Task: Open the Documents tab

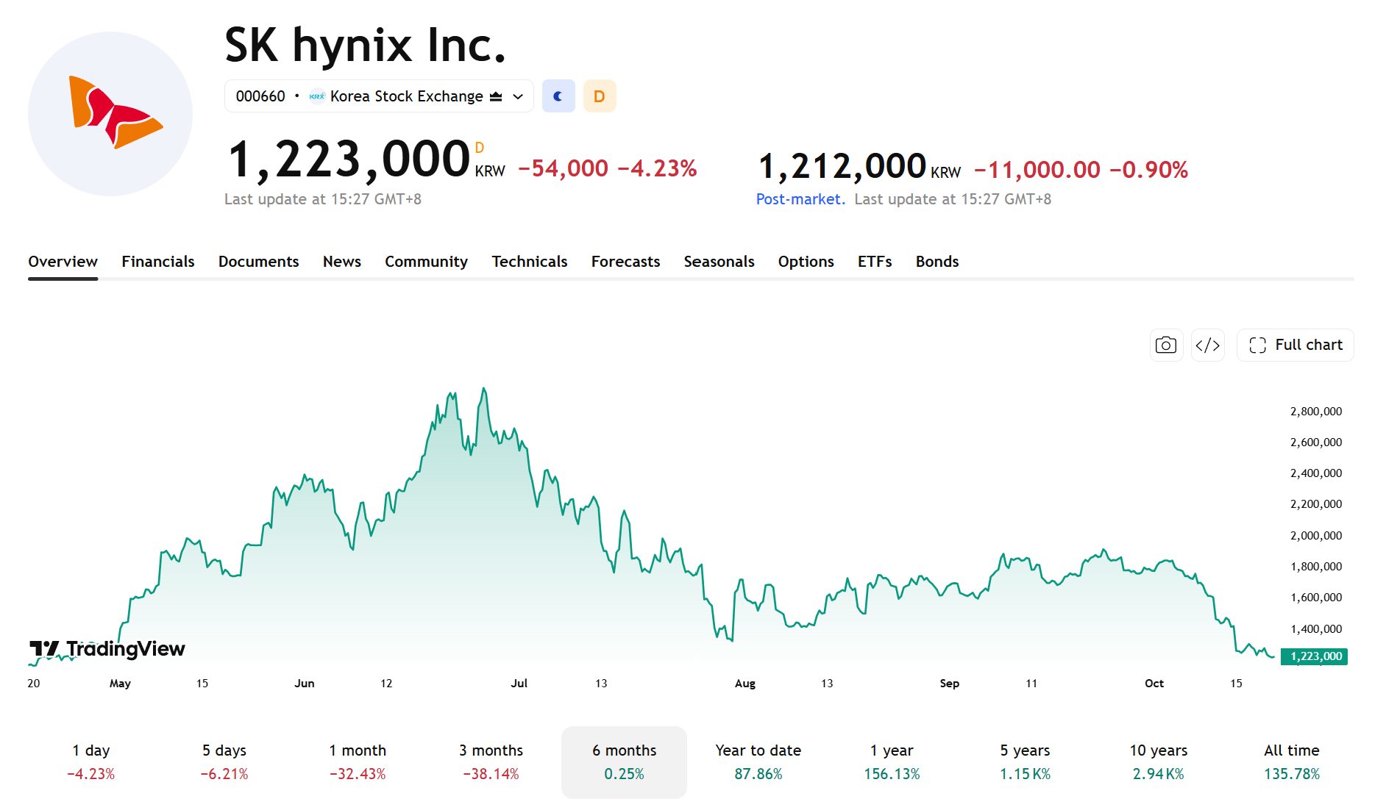Action: (x=258, y=262)
